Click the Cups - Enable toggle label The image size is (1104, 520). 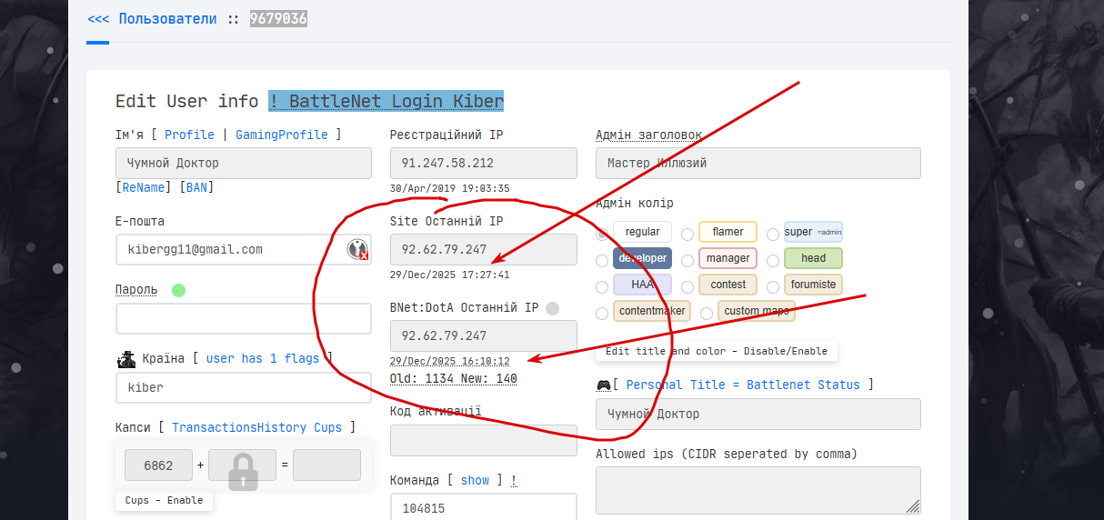coord(164,500)
